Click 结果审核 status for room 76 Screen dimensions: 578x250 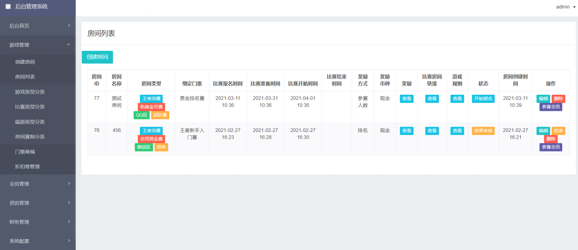[x=483, y=131]
